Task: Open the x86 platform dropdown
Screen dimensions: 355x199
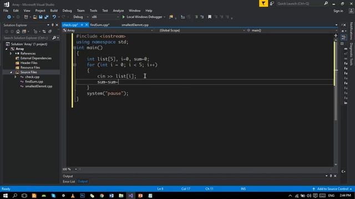Action: 105,17
